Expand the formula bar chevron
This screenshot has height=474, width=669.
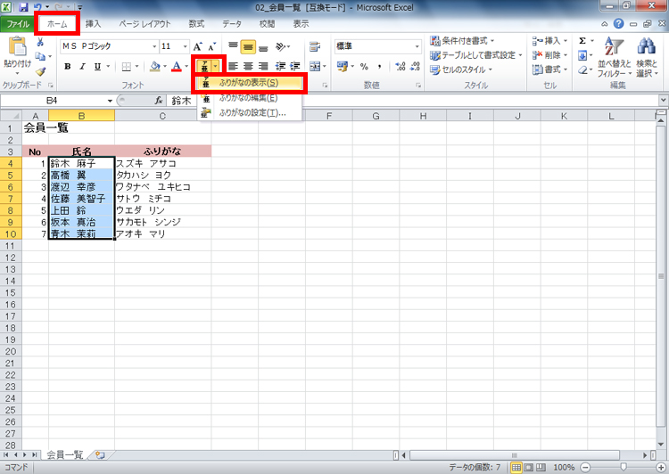663,101
